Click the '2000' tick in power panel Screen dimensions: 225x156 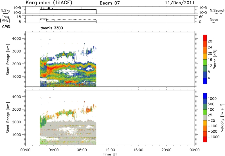(x=17, y=64)
